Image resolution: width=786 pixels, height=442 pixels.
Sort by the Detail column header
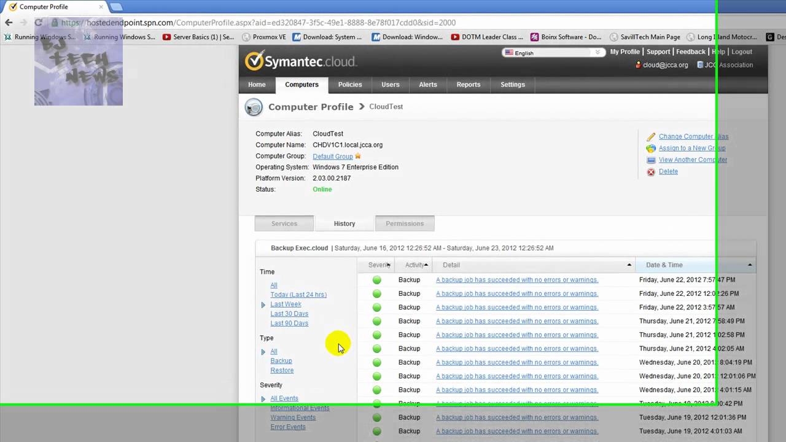534,265
